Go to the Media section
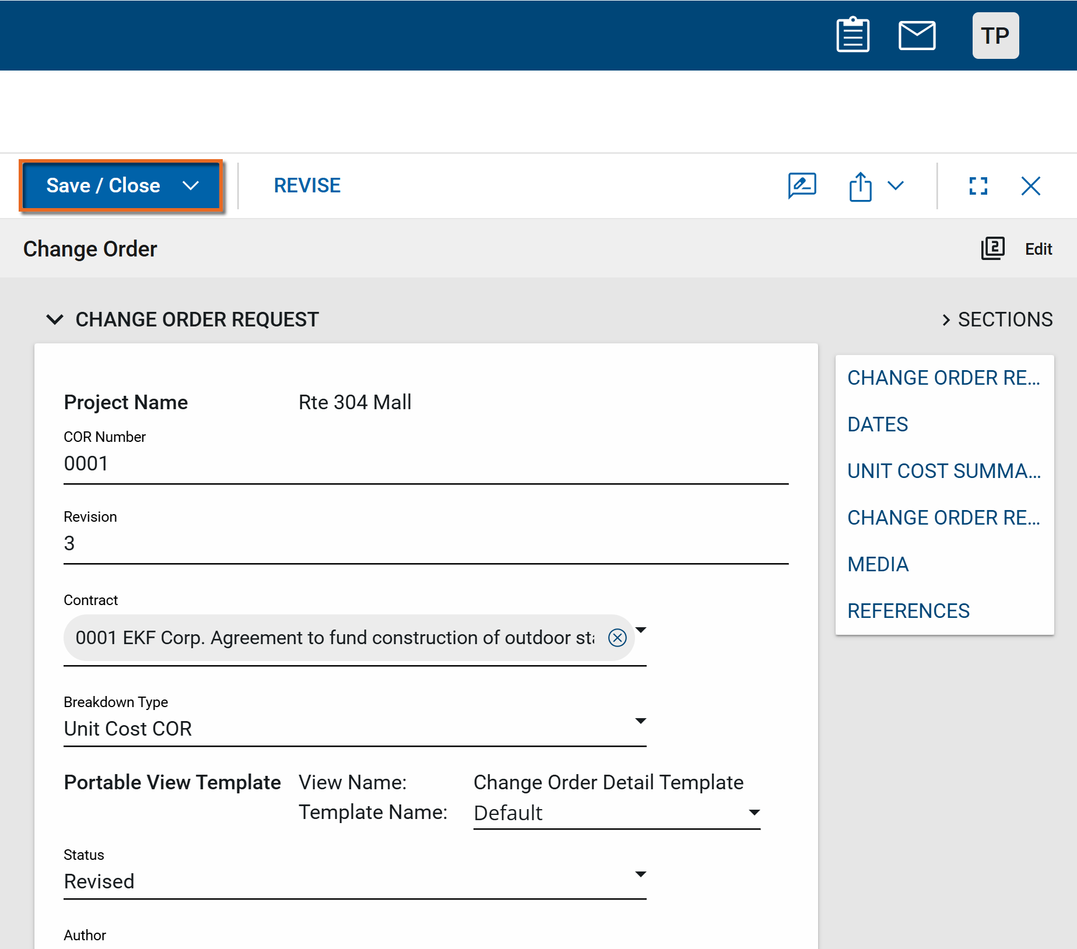 tap(878, 564)
